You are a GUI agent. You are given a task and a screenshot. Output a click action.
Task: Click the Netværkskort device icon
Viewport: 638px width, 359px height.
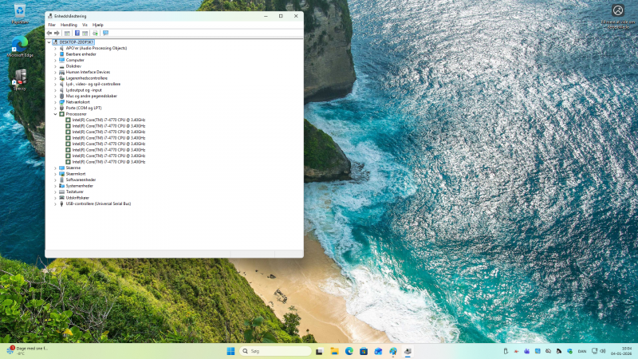coord(61,101)
